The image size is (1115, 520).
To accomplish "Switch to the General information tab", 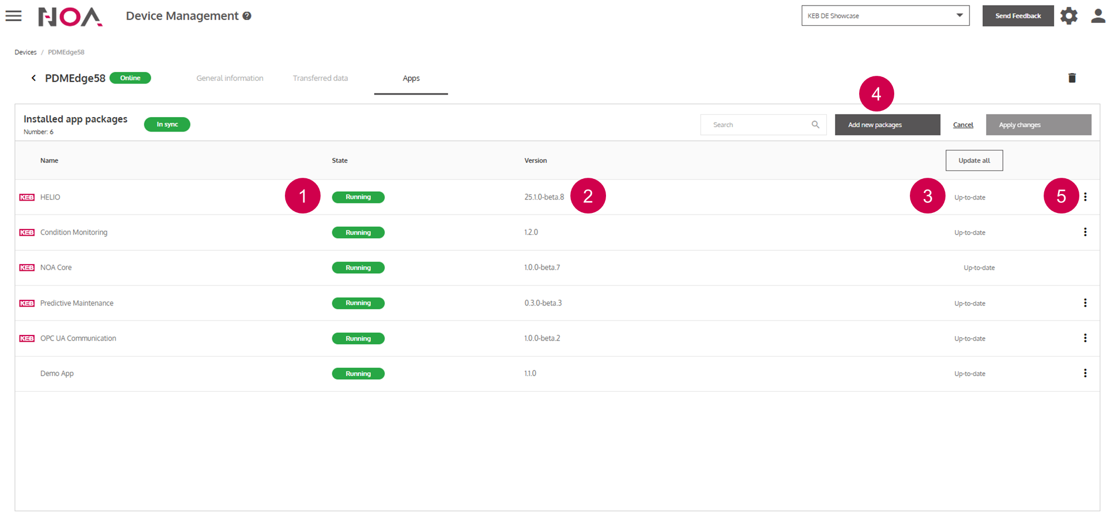I will (x=230, y=79).
